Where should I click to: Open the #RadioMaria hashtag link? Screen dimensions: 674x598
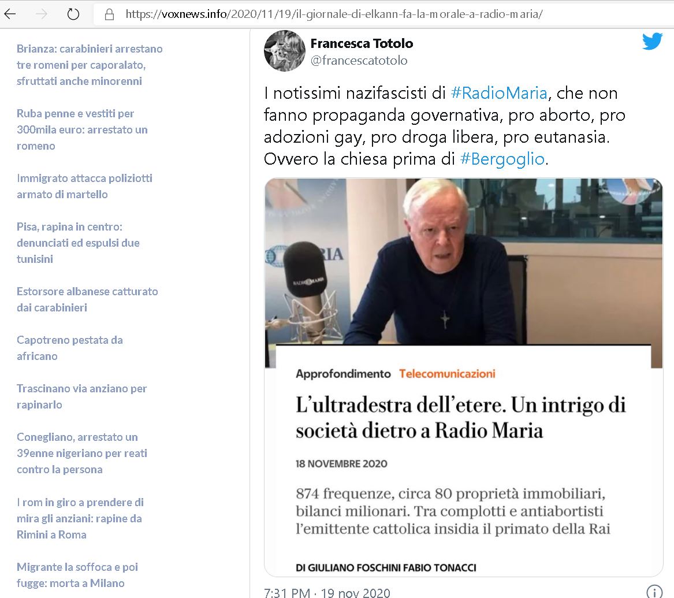click(498, 93)
